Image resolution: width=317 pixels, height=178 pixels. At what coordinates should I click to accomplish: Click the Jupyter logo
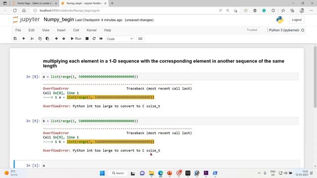tap(26, 20)
